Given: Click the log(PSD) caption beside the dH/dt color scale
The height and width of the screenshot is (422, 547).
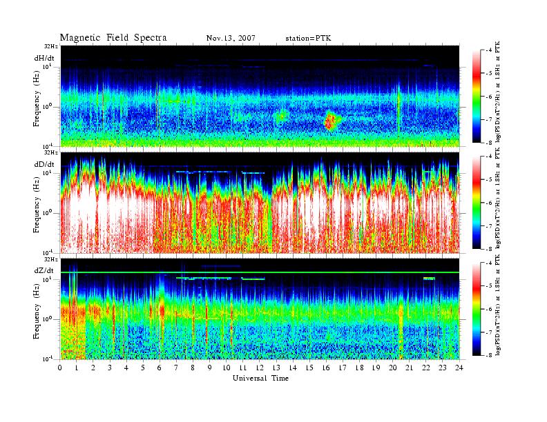Looking at the screenshot, I should [x=498, y=91].
